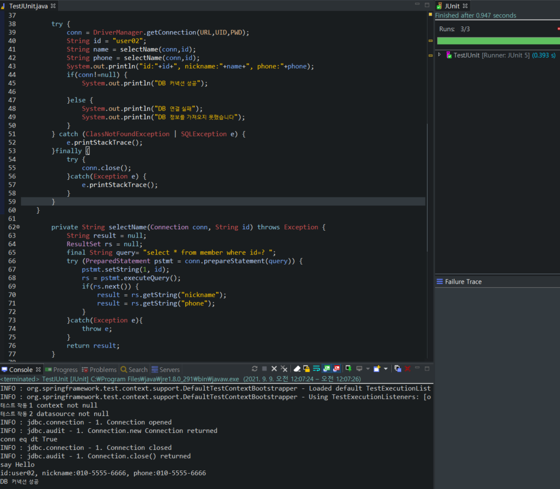Click show console on standard error icon
560x489 pixels.
pyautogui.click(x=336, y=369)
